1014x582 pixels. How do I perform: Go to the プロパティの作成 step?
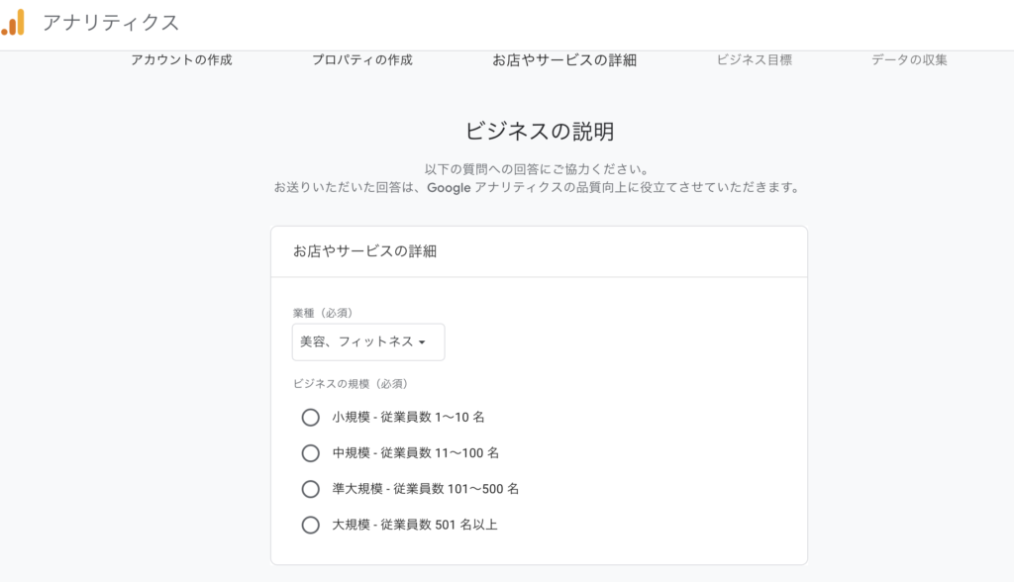point(362,60)
